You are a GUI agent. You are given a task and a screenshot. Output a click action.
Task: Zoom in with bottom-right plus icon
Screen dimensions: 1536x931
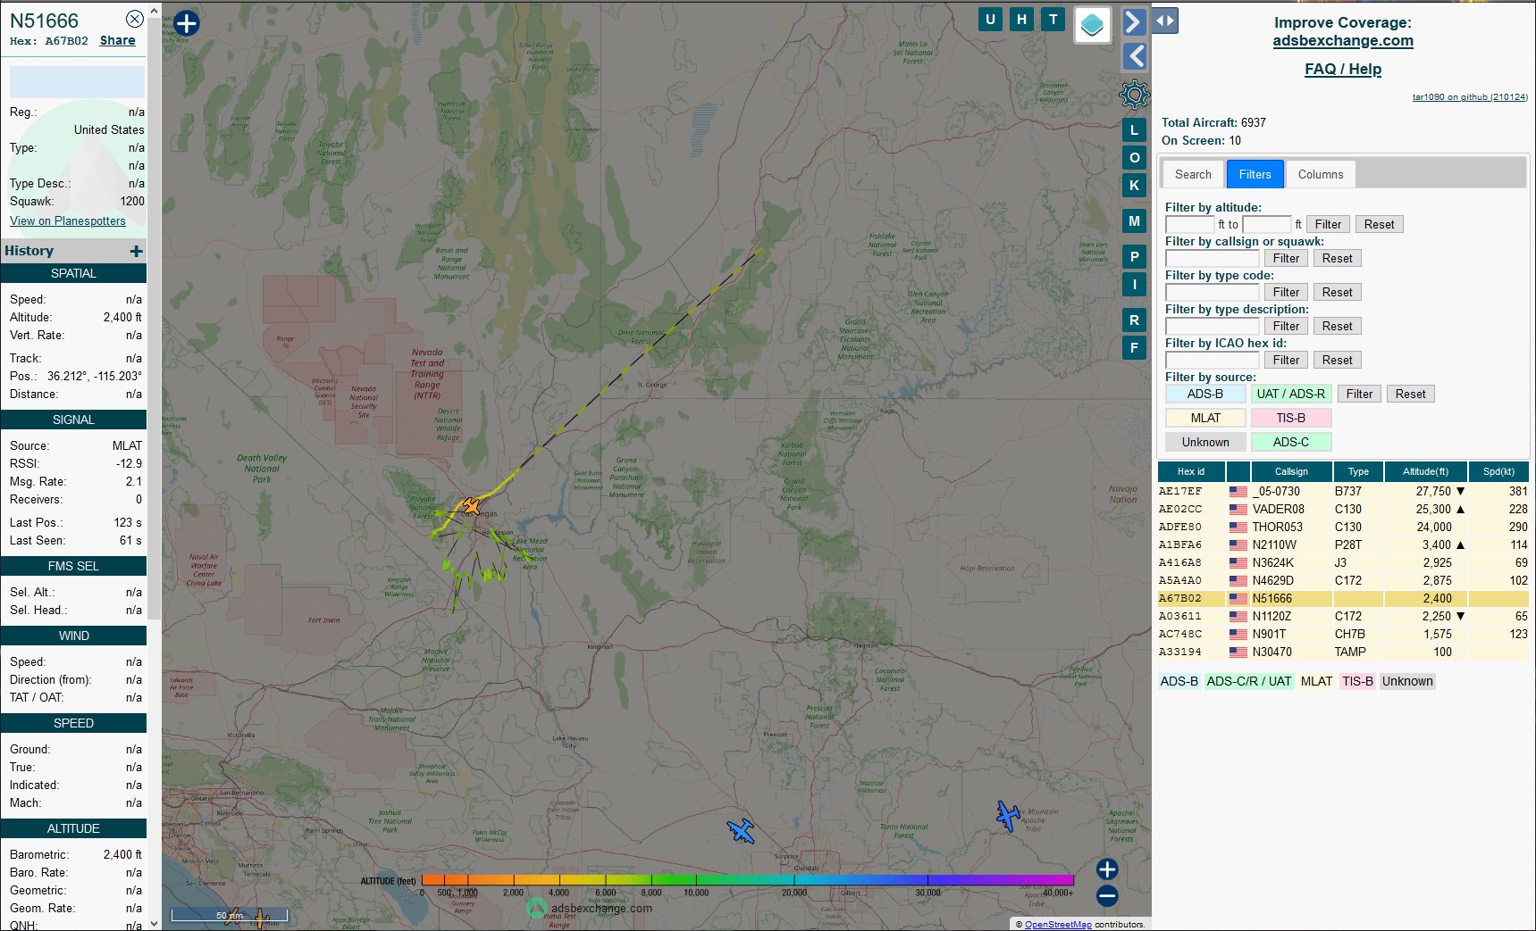[1107, 869]
